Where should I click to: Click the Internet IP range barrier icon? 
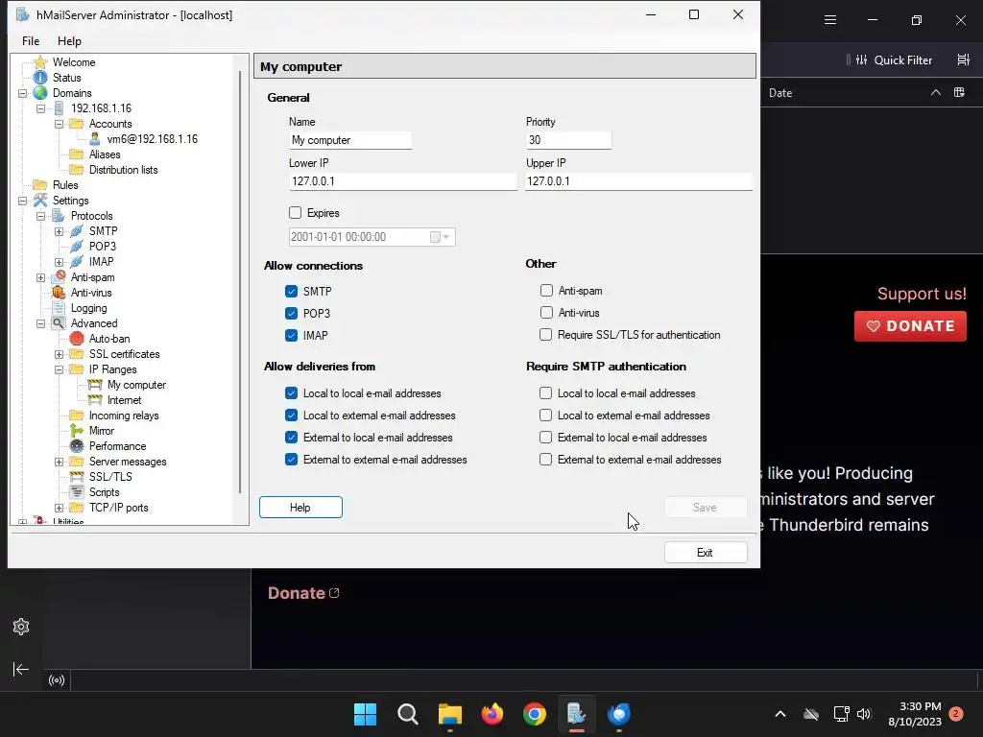point(95,400)
